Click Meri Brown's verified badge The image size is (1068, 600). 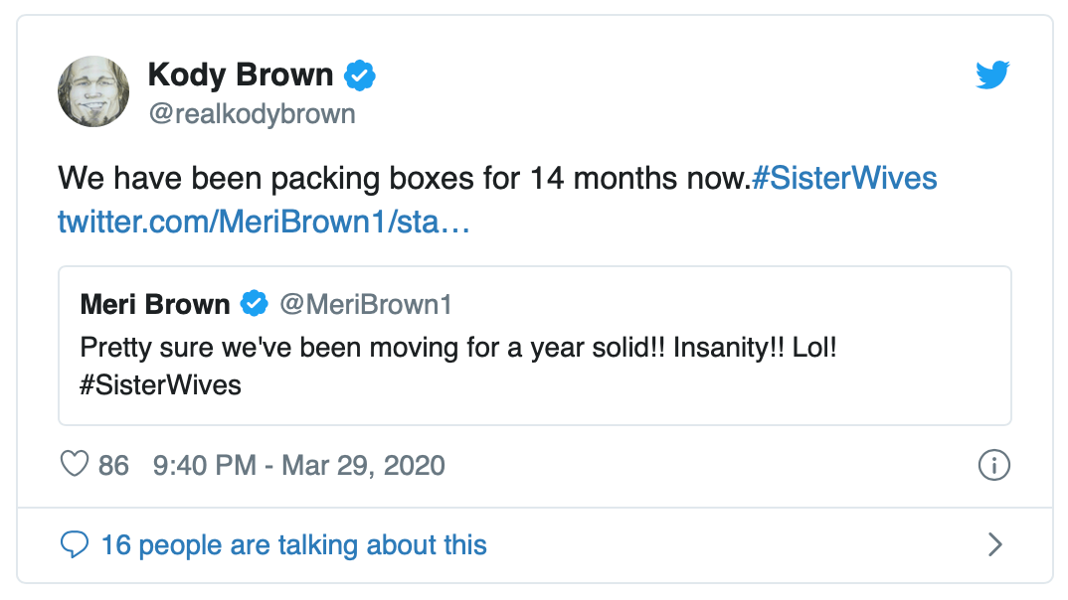[256, 304]
